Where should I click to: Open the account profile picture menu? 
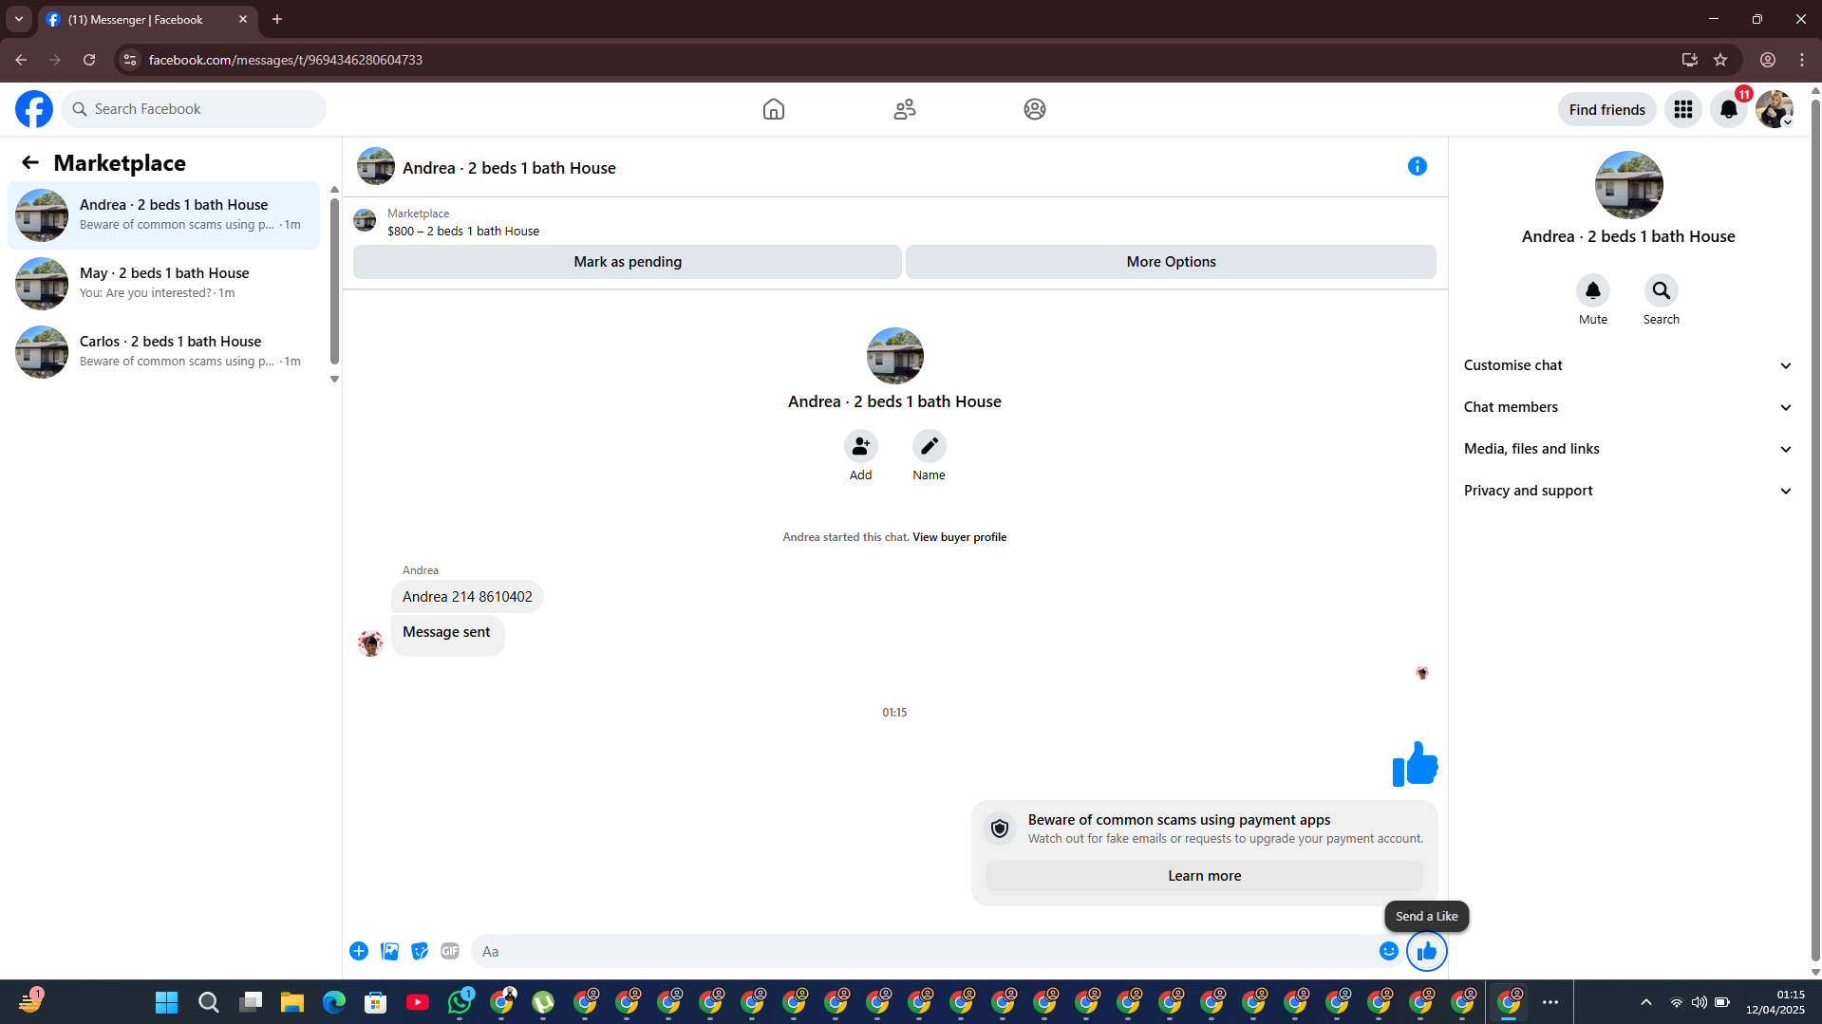click(1775, 109)
